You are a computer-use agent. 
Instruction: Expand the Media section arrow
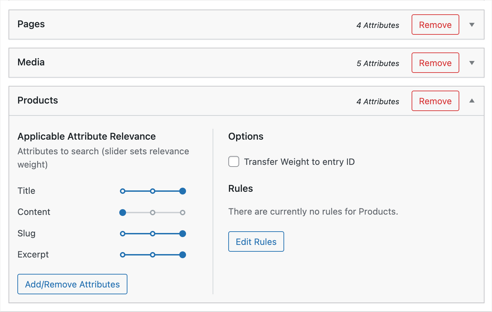(472, 63)
